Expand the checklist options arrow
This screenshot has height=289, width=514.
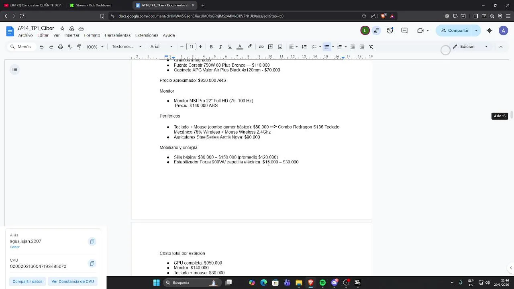[x=320, y=47]
